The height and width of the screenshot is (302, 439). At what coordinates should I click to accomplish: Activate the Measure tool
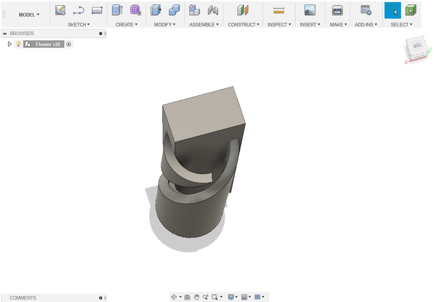[279, 11]
